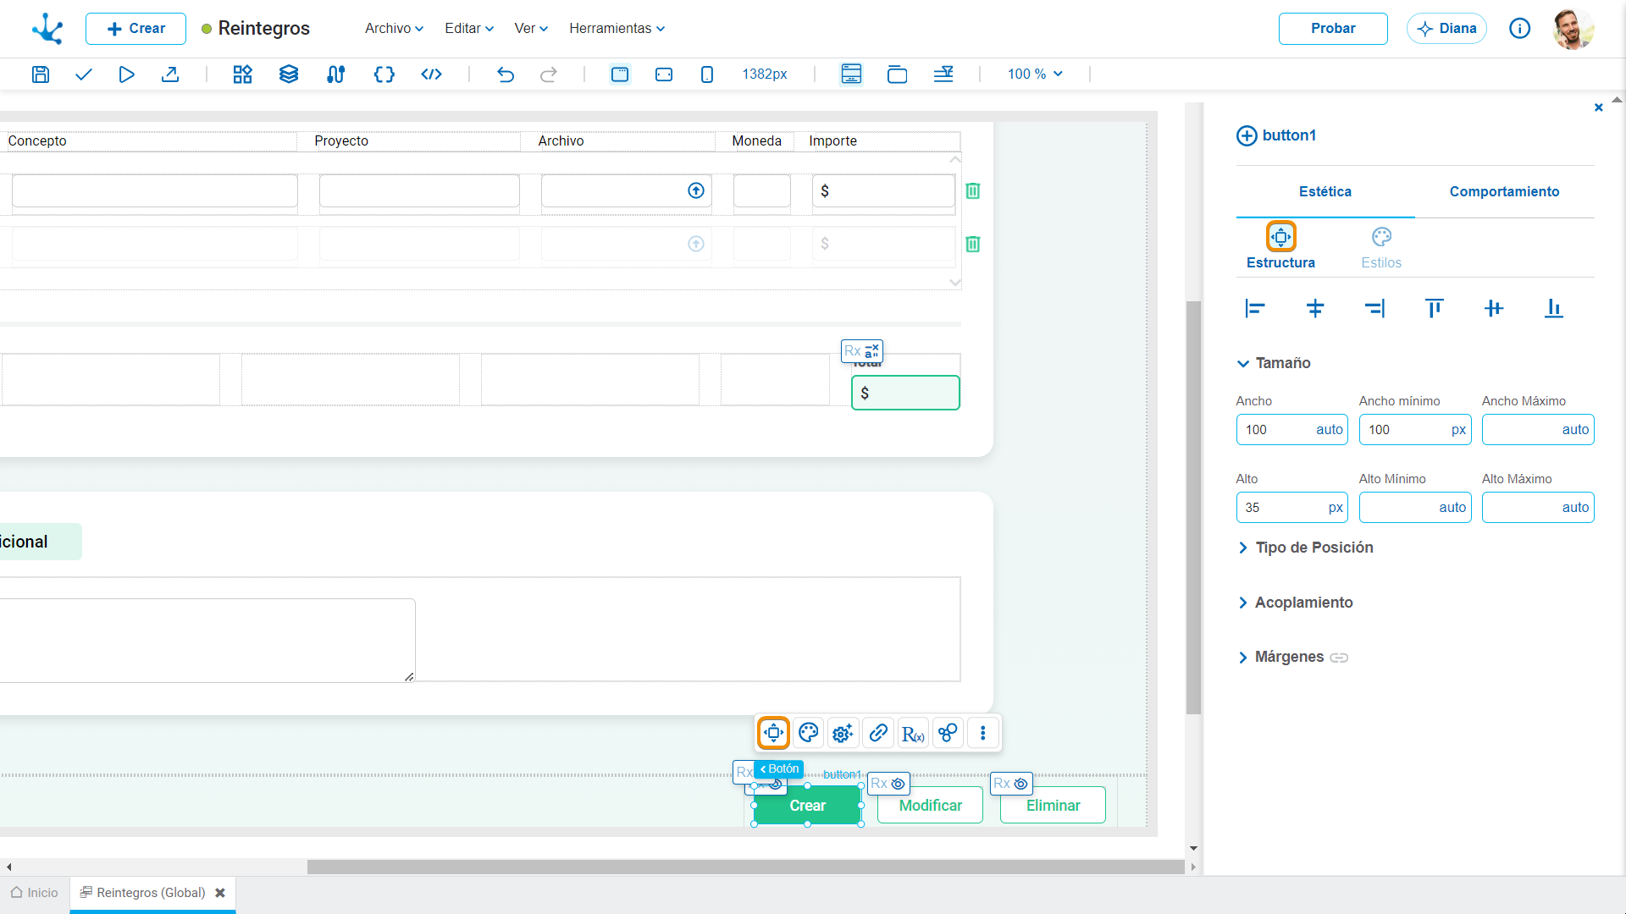
Task: Toggle the hidden elements view icon
Action: (943, 74)
